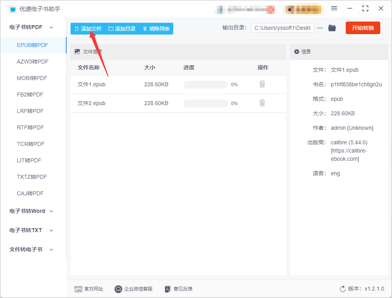Screen dimensions: 392x298
Task: Open 企业微信客服 support
Action: [133, 289]
